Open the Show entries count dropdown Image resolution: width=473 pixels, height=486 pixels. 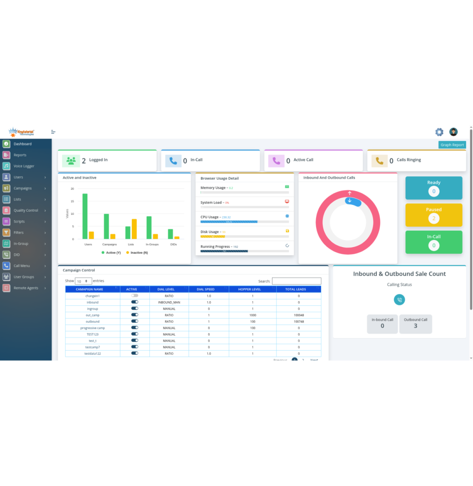(83, 281)
